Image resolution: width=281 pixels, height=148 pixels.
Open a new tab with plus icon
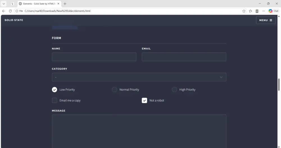65,4
